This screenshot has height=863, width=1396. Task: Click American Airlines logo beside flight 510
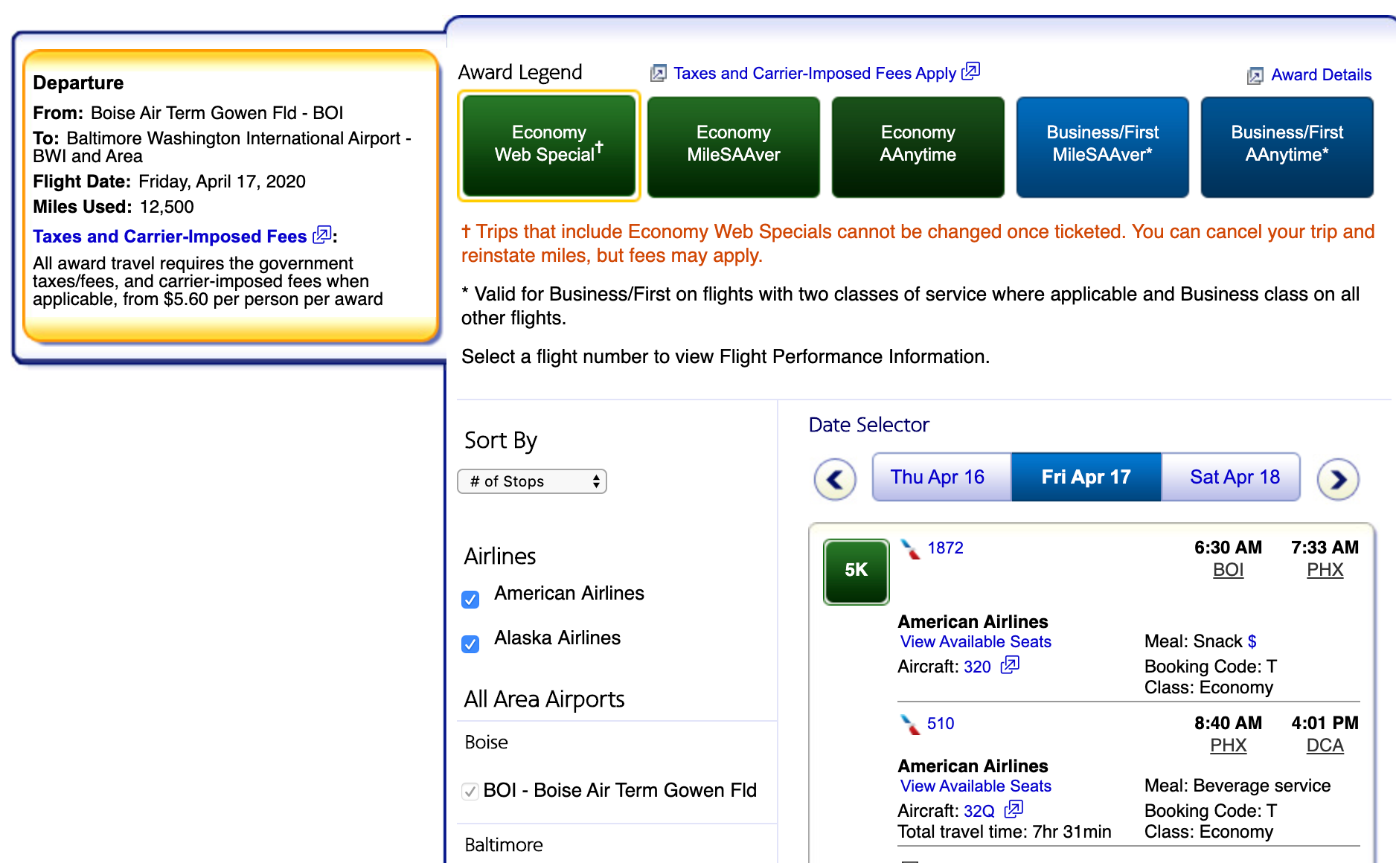pyautogui.click(x=910, y=724)
